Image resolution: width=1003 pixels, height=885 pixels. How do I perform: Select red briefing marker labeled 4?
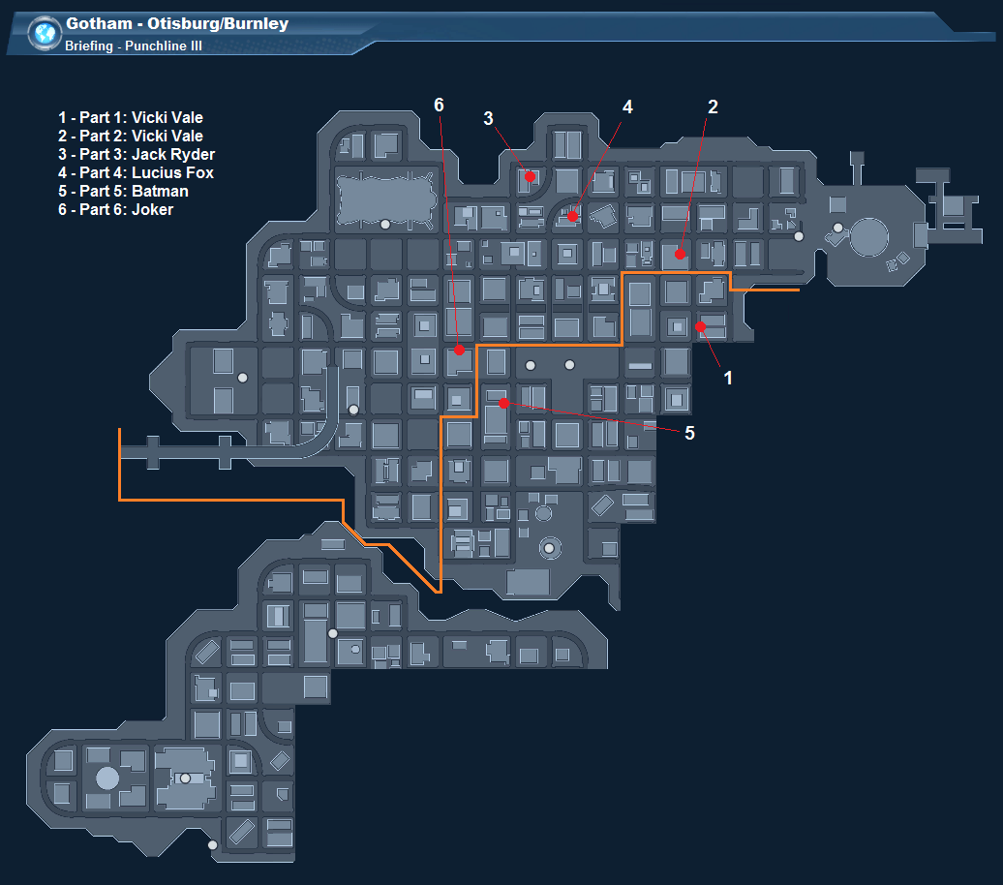coord(572,216)
